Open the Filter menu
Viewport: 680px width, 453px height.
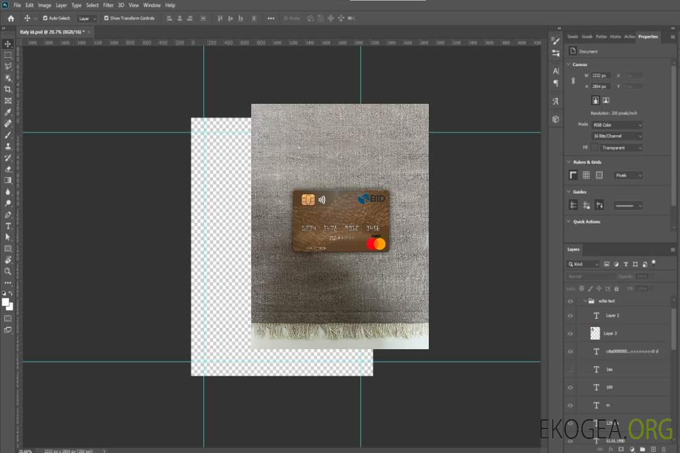point(108,5)
